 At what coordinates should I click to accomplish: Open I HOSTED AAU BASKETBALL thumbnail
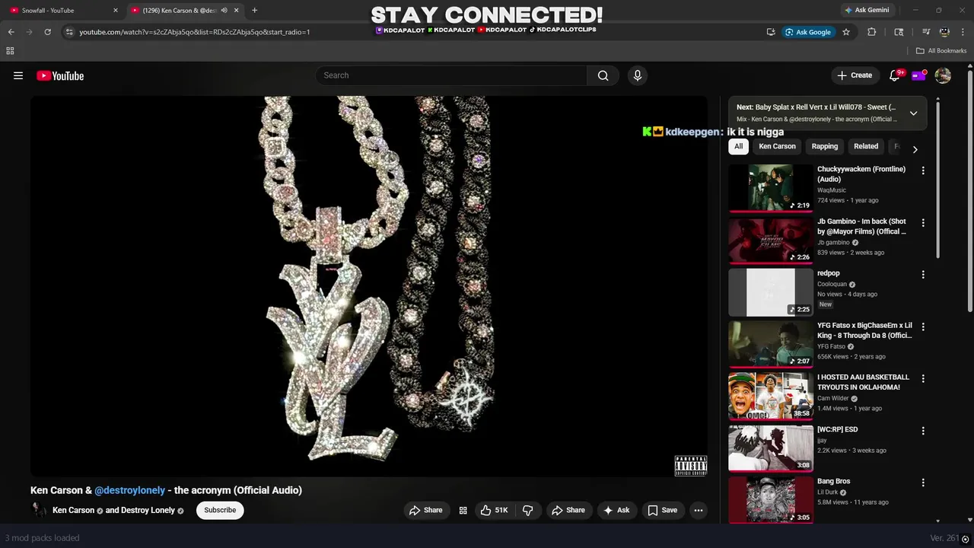pos(771,396)
